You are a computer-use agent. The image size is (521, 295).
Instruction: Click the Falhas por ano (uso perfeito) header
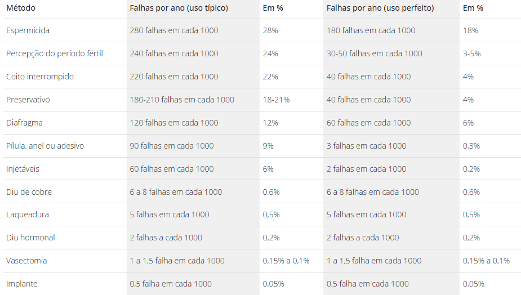point(380,8)
